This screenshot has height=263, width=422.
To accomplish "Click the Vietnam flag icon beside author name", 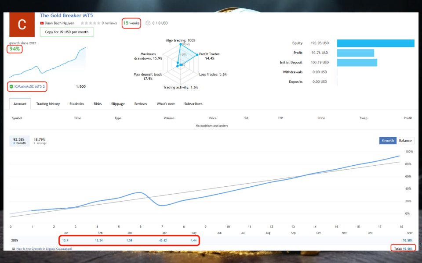I will (x=42, y=23).
